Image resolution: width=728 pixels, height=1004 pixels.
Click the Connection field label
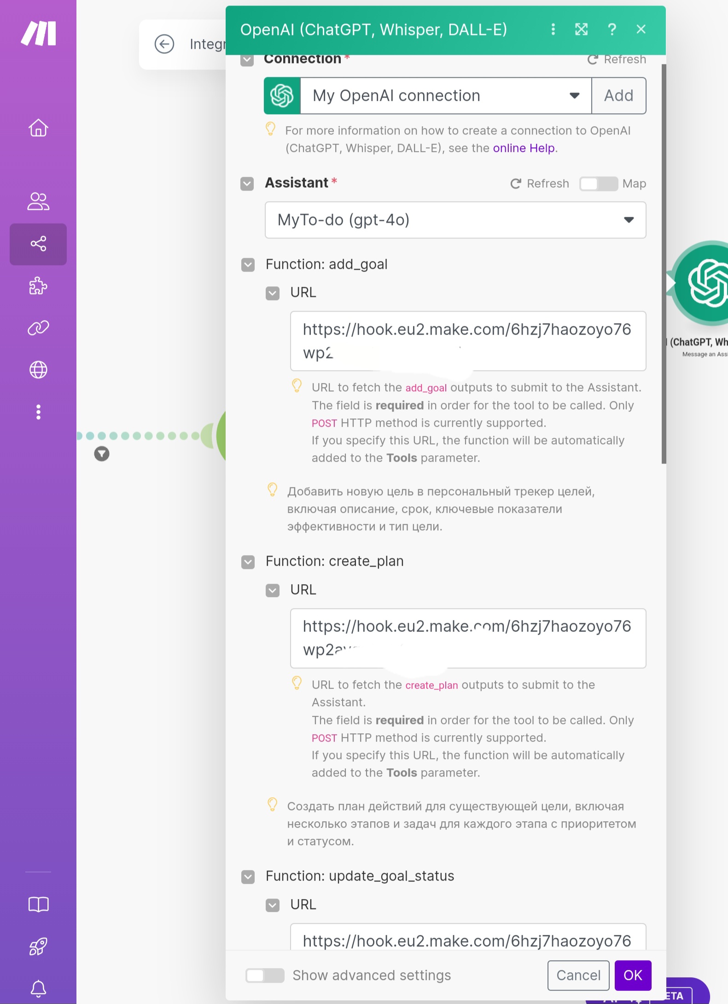point(303,59)
